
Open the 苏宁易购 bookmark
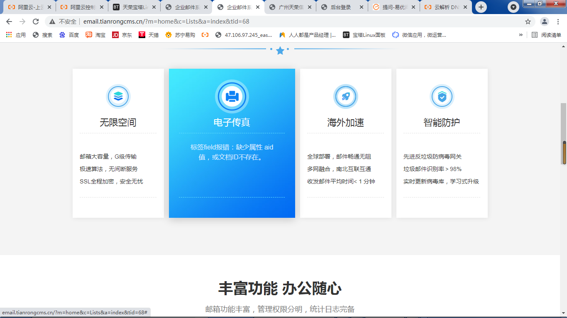coord(180,35)
